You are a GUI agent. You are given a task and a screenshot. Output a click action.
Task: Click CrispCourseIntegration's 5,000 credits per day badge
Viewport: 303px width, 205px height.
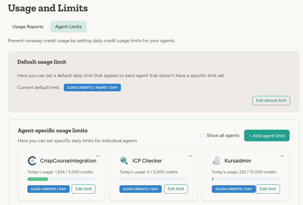pyautogui.click(x=48, y=189)
